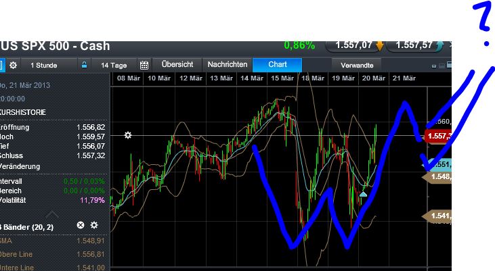
Task: Click the 21 Mär date header
Action: pyautogui.click(x=404, y=78)
